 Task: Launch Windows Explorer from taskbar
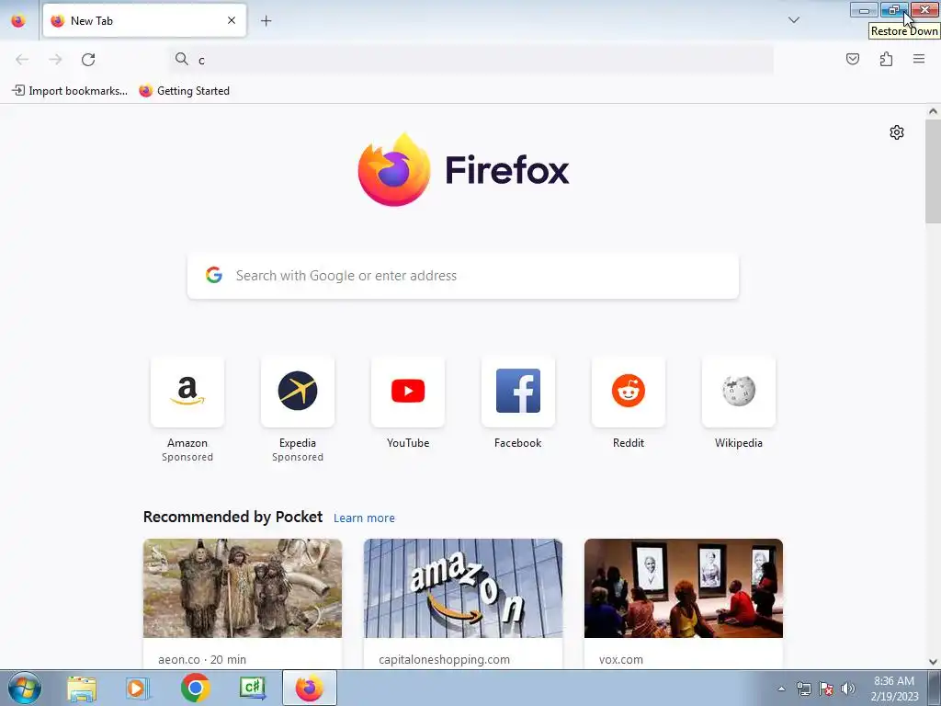(82, 688)
